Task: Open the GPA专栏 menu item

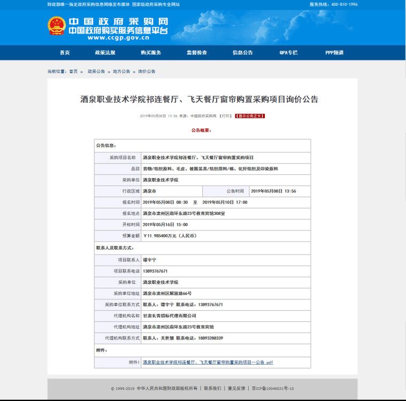Action: coord(288,53)
